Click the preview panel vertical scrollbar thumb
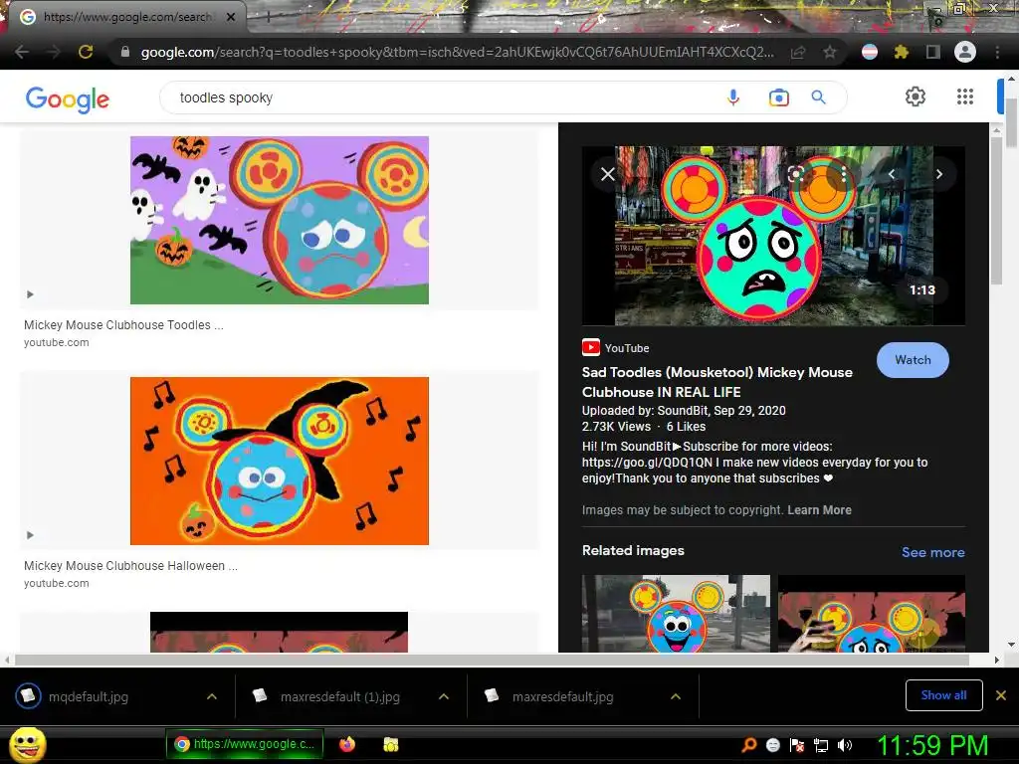 (996, 211)
